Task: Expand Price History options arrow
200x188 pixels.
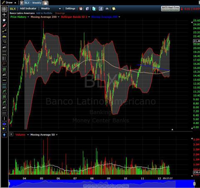Action: [x=28, y=17]
